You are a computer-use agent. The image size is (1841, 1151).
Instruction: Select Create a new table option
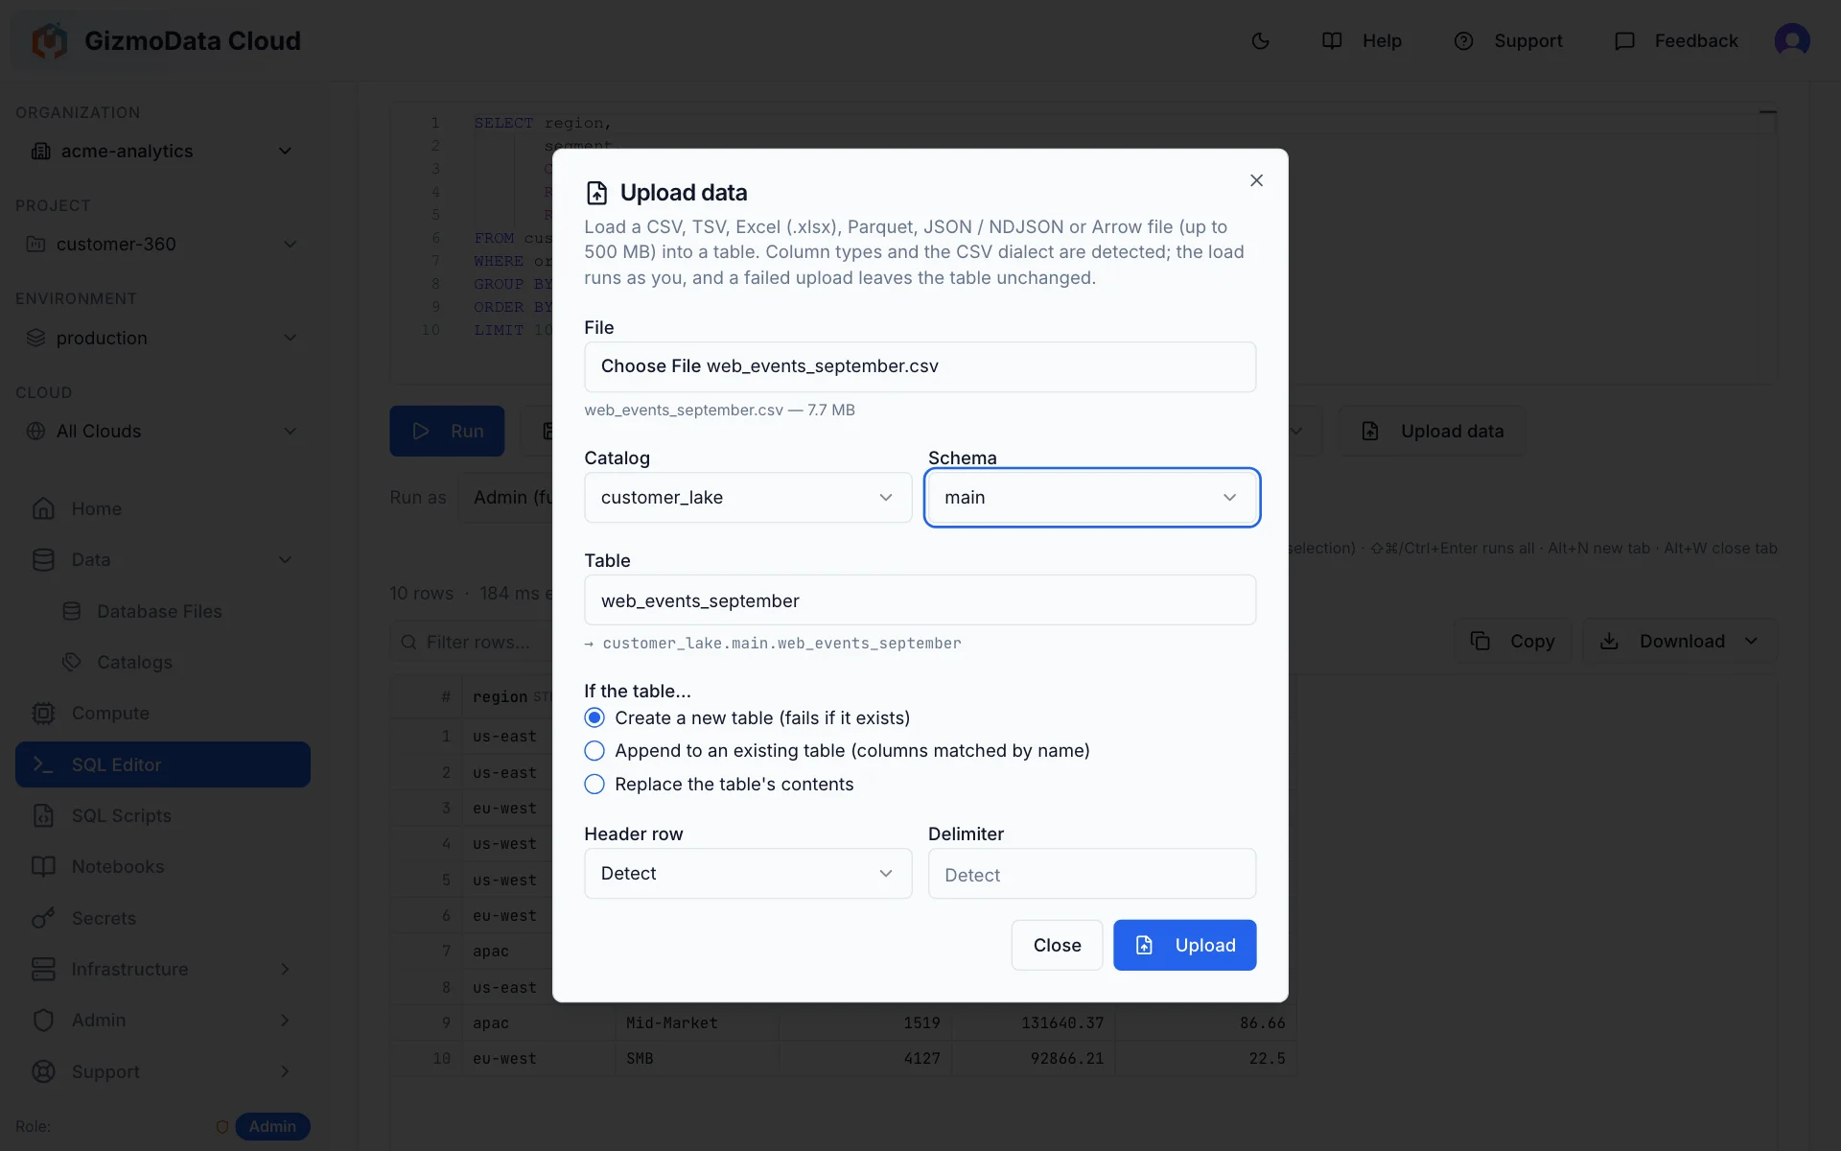(594, 717)
